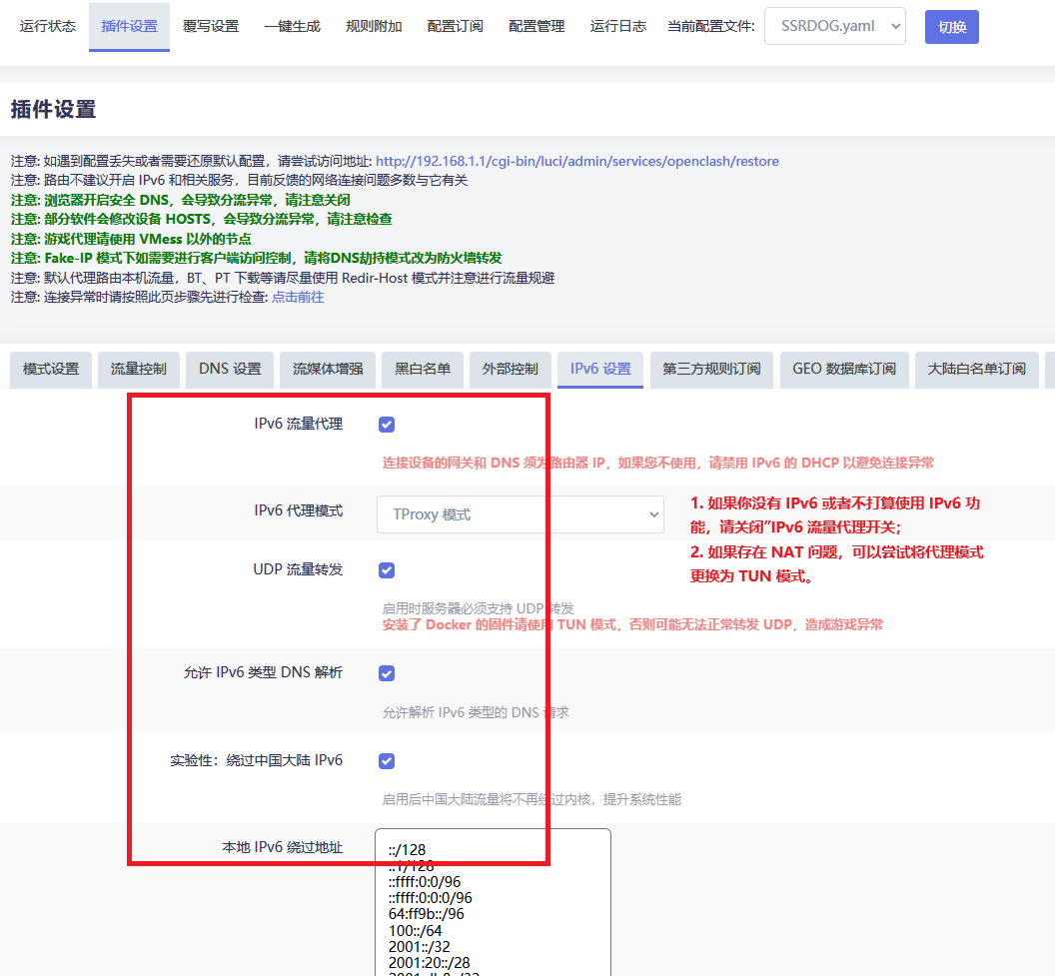Go to the 一键生成 tab
Screen dimensions: 1055x976
click(292, 27)
